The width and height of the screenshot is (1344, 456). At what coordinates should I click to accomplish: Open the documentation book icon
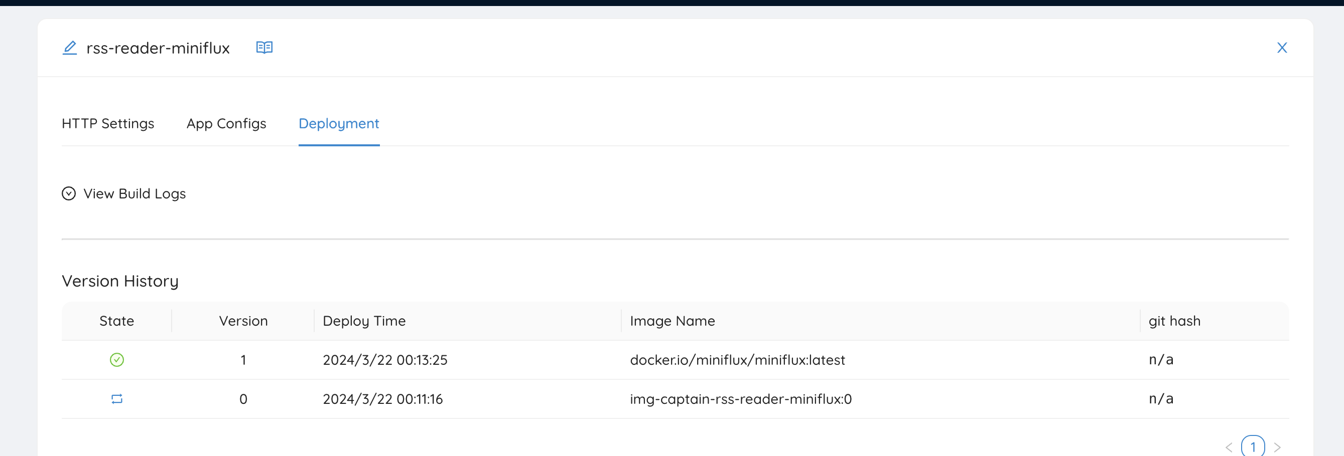264,48
